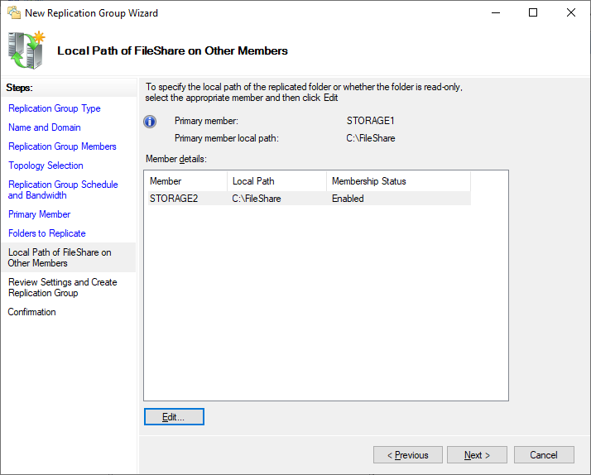Image resolution: width=591 pixels, height=475 pixels.
Task: Select current step Local Path of FileShare on Other Members
Action: pos(69,257)
